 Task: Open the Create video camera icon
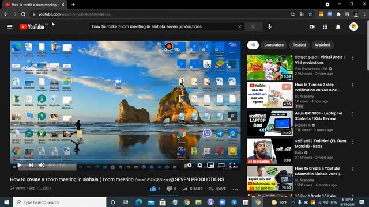[312, 27]
